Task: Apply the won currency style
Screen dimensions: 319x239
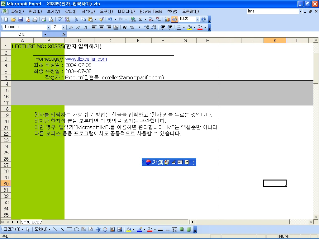Action: pyautogui.click(x=125, y=27)
